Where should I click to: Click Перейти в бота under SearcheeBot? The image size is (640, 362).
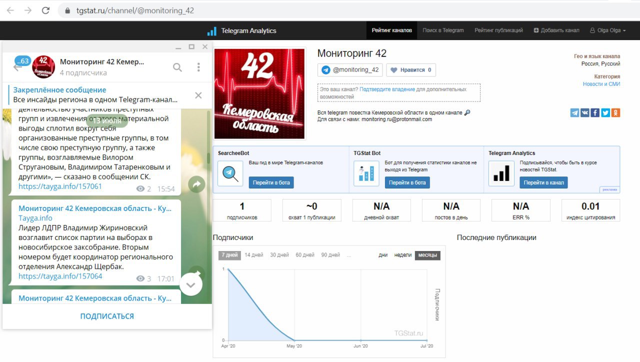[x=271, y=182]
